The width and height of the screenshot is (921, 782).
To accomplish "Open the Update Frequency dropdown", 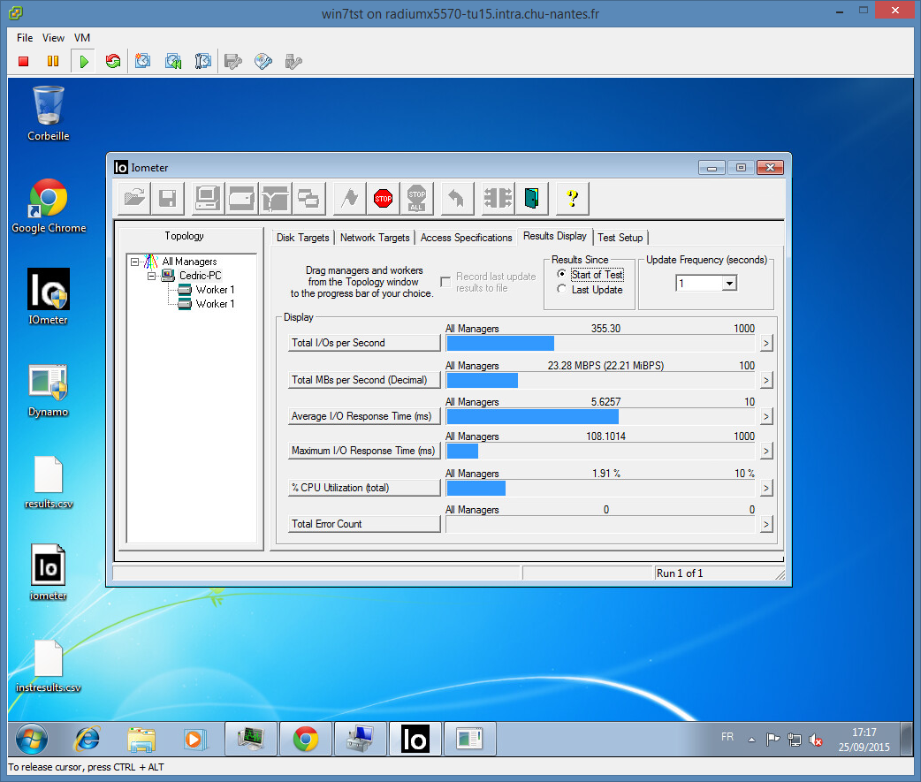I will pyautogui.click(x=728, y=284).
